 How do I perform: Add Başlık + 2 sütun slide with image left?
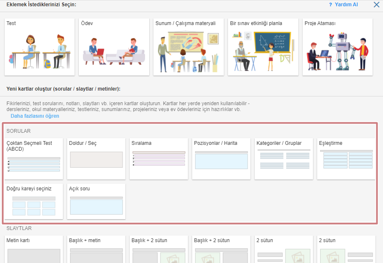coord(221,249)
